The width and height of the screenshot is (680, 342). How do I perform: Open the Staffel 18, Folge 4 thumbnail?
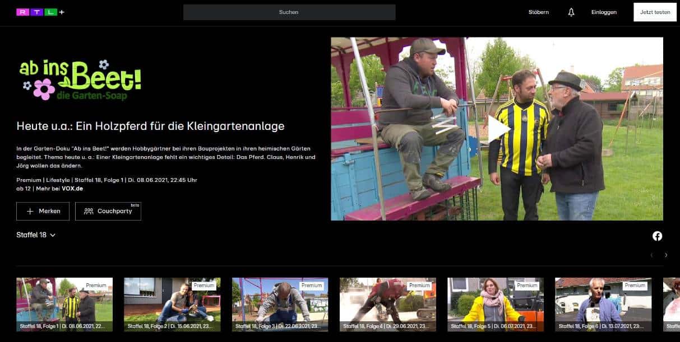tap(388, 304)
